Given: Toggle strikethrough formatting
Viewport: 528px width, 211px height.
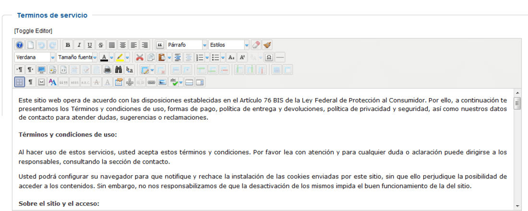Looking at the screenshot, I should tap(101, 44).
